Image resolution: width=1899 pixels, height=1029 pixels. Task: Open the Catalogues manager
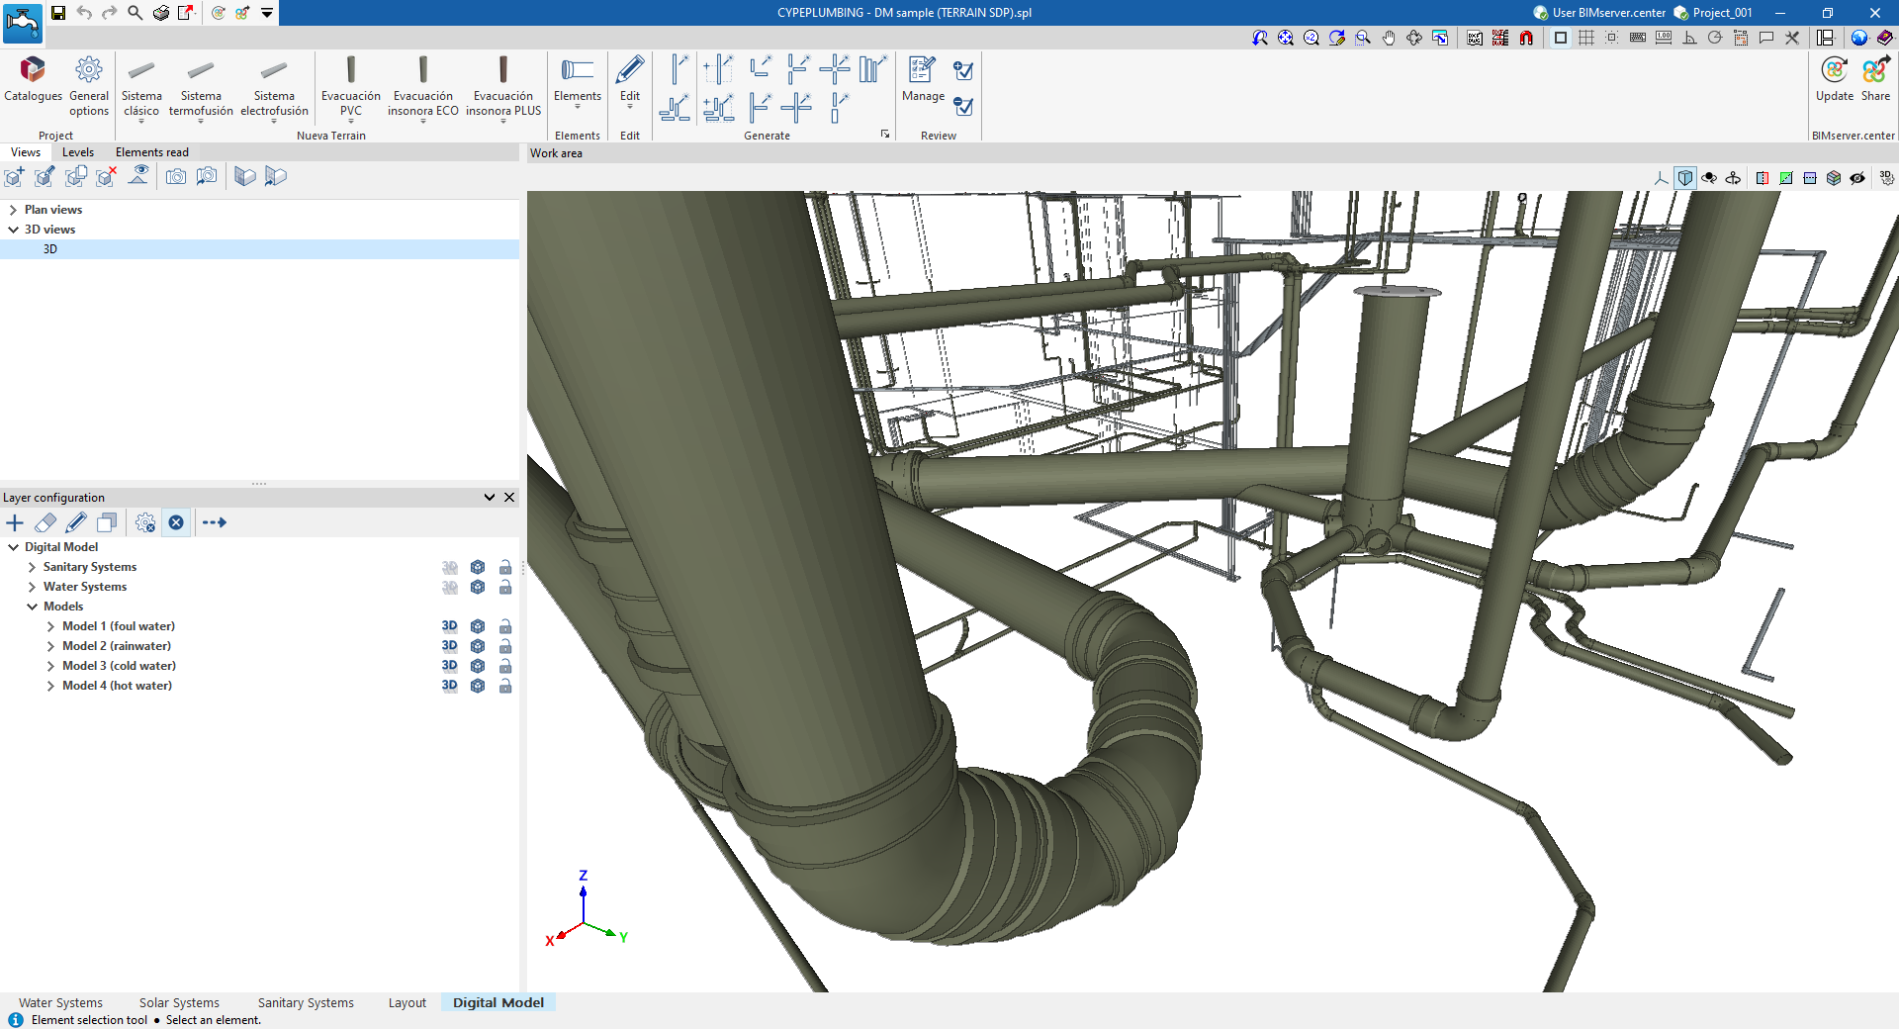[x=33, y=79]
